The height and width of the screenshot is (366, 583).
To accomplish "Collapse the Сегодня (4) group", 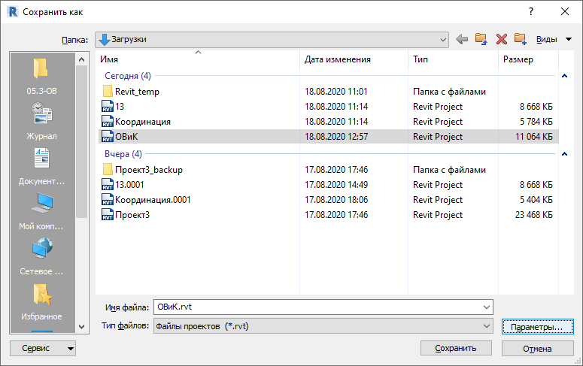I will [x=564, y=76].
